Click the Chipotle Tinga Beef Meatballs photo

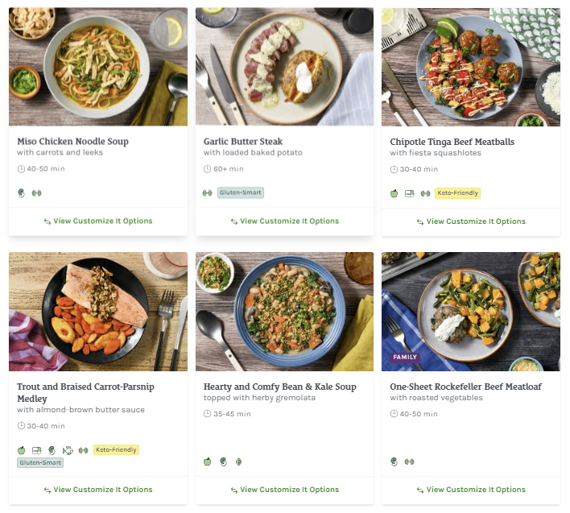pos(471,67)
